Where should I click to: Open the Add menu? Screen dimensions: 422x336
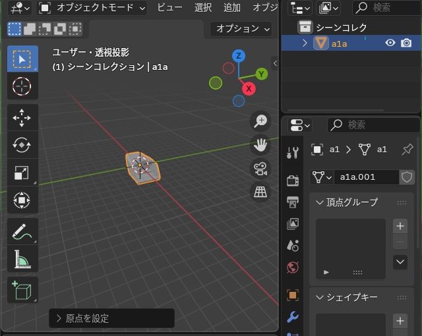pyautogui.click(x=231, y=8)
